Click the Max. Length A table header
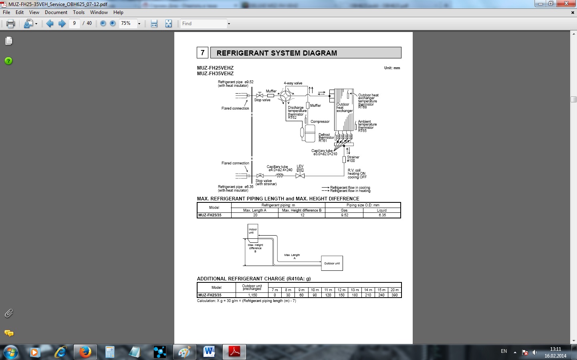Image resolution: width=577 pixels, height=360 pixels. coord(254,210)
